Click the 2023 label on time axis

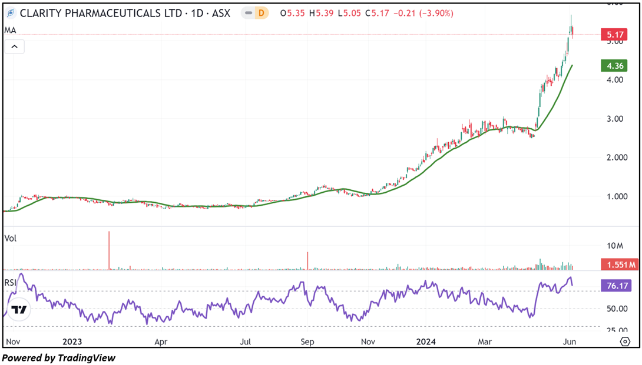coord(72,341)
